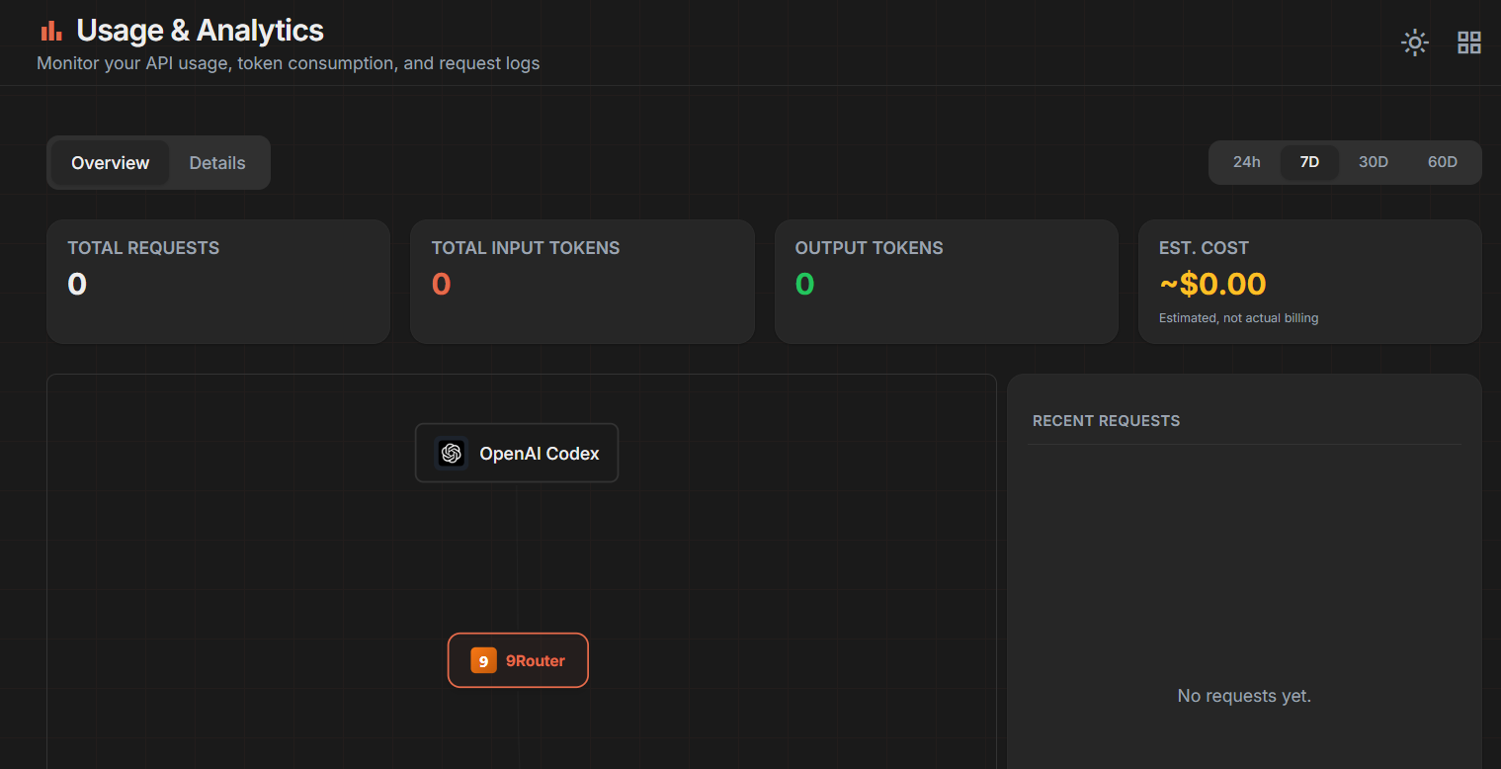
Task: Click 'Estimated, not actual billing' note
Action: tap(1238, 318)
